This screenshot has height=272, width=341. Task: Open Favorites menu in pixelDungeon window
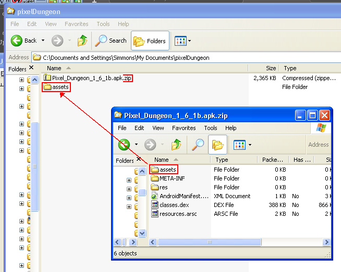77,24
